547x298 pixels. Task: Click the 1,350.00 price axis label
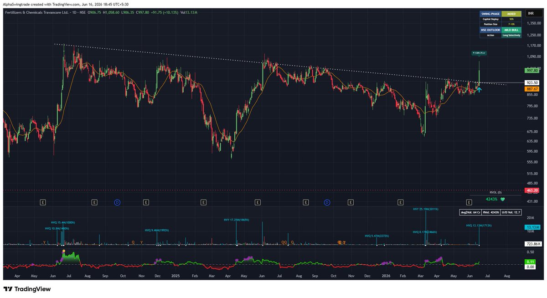[x=533, y=23]
